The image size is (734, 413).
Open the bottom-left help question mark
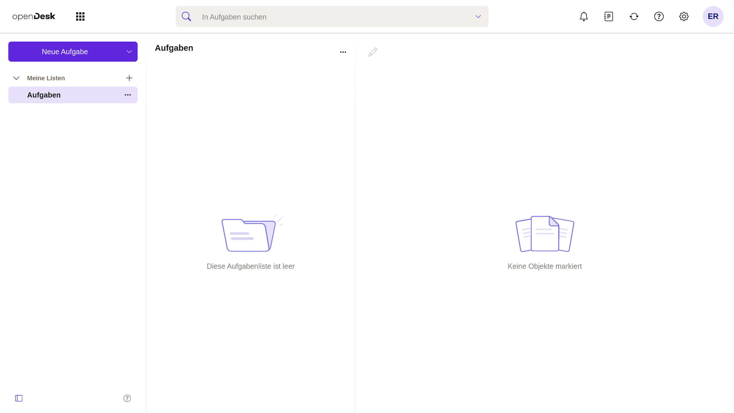(127, 398)
